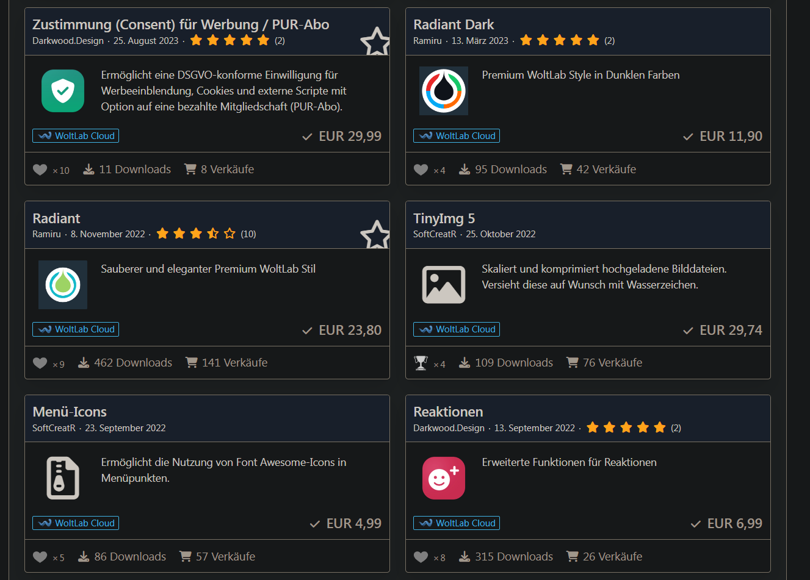Click WoltLab Cloud badge on Radiant Dark
Viewport: 810px width, 580px height.
point(457,136)
